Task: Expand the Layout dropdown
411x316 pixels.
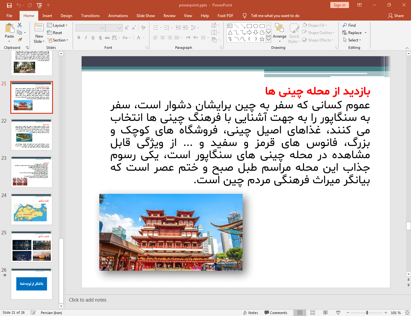Action: point(57,25)
